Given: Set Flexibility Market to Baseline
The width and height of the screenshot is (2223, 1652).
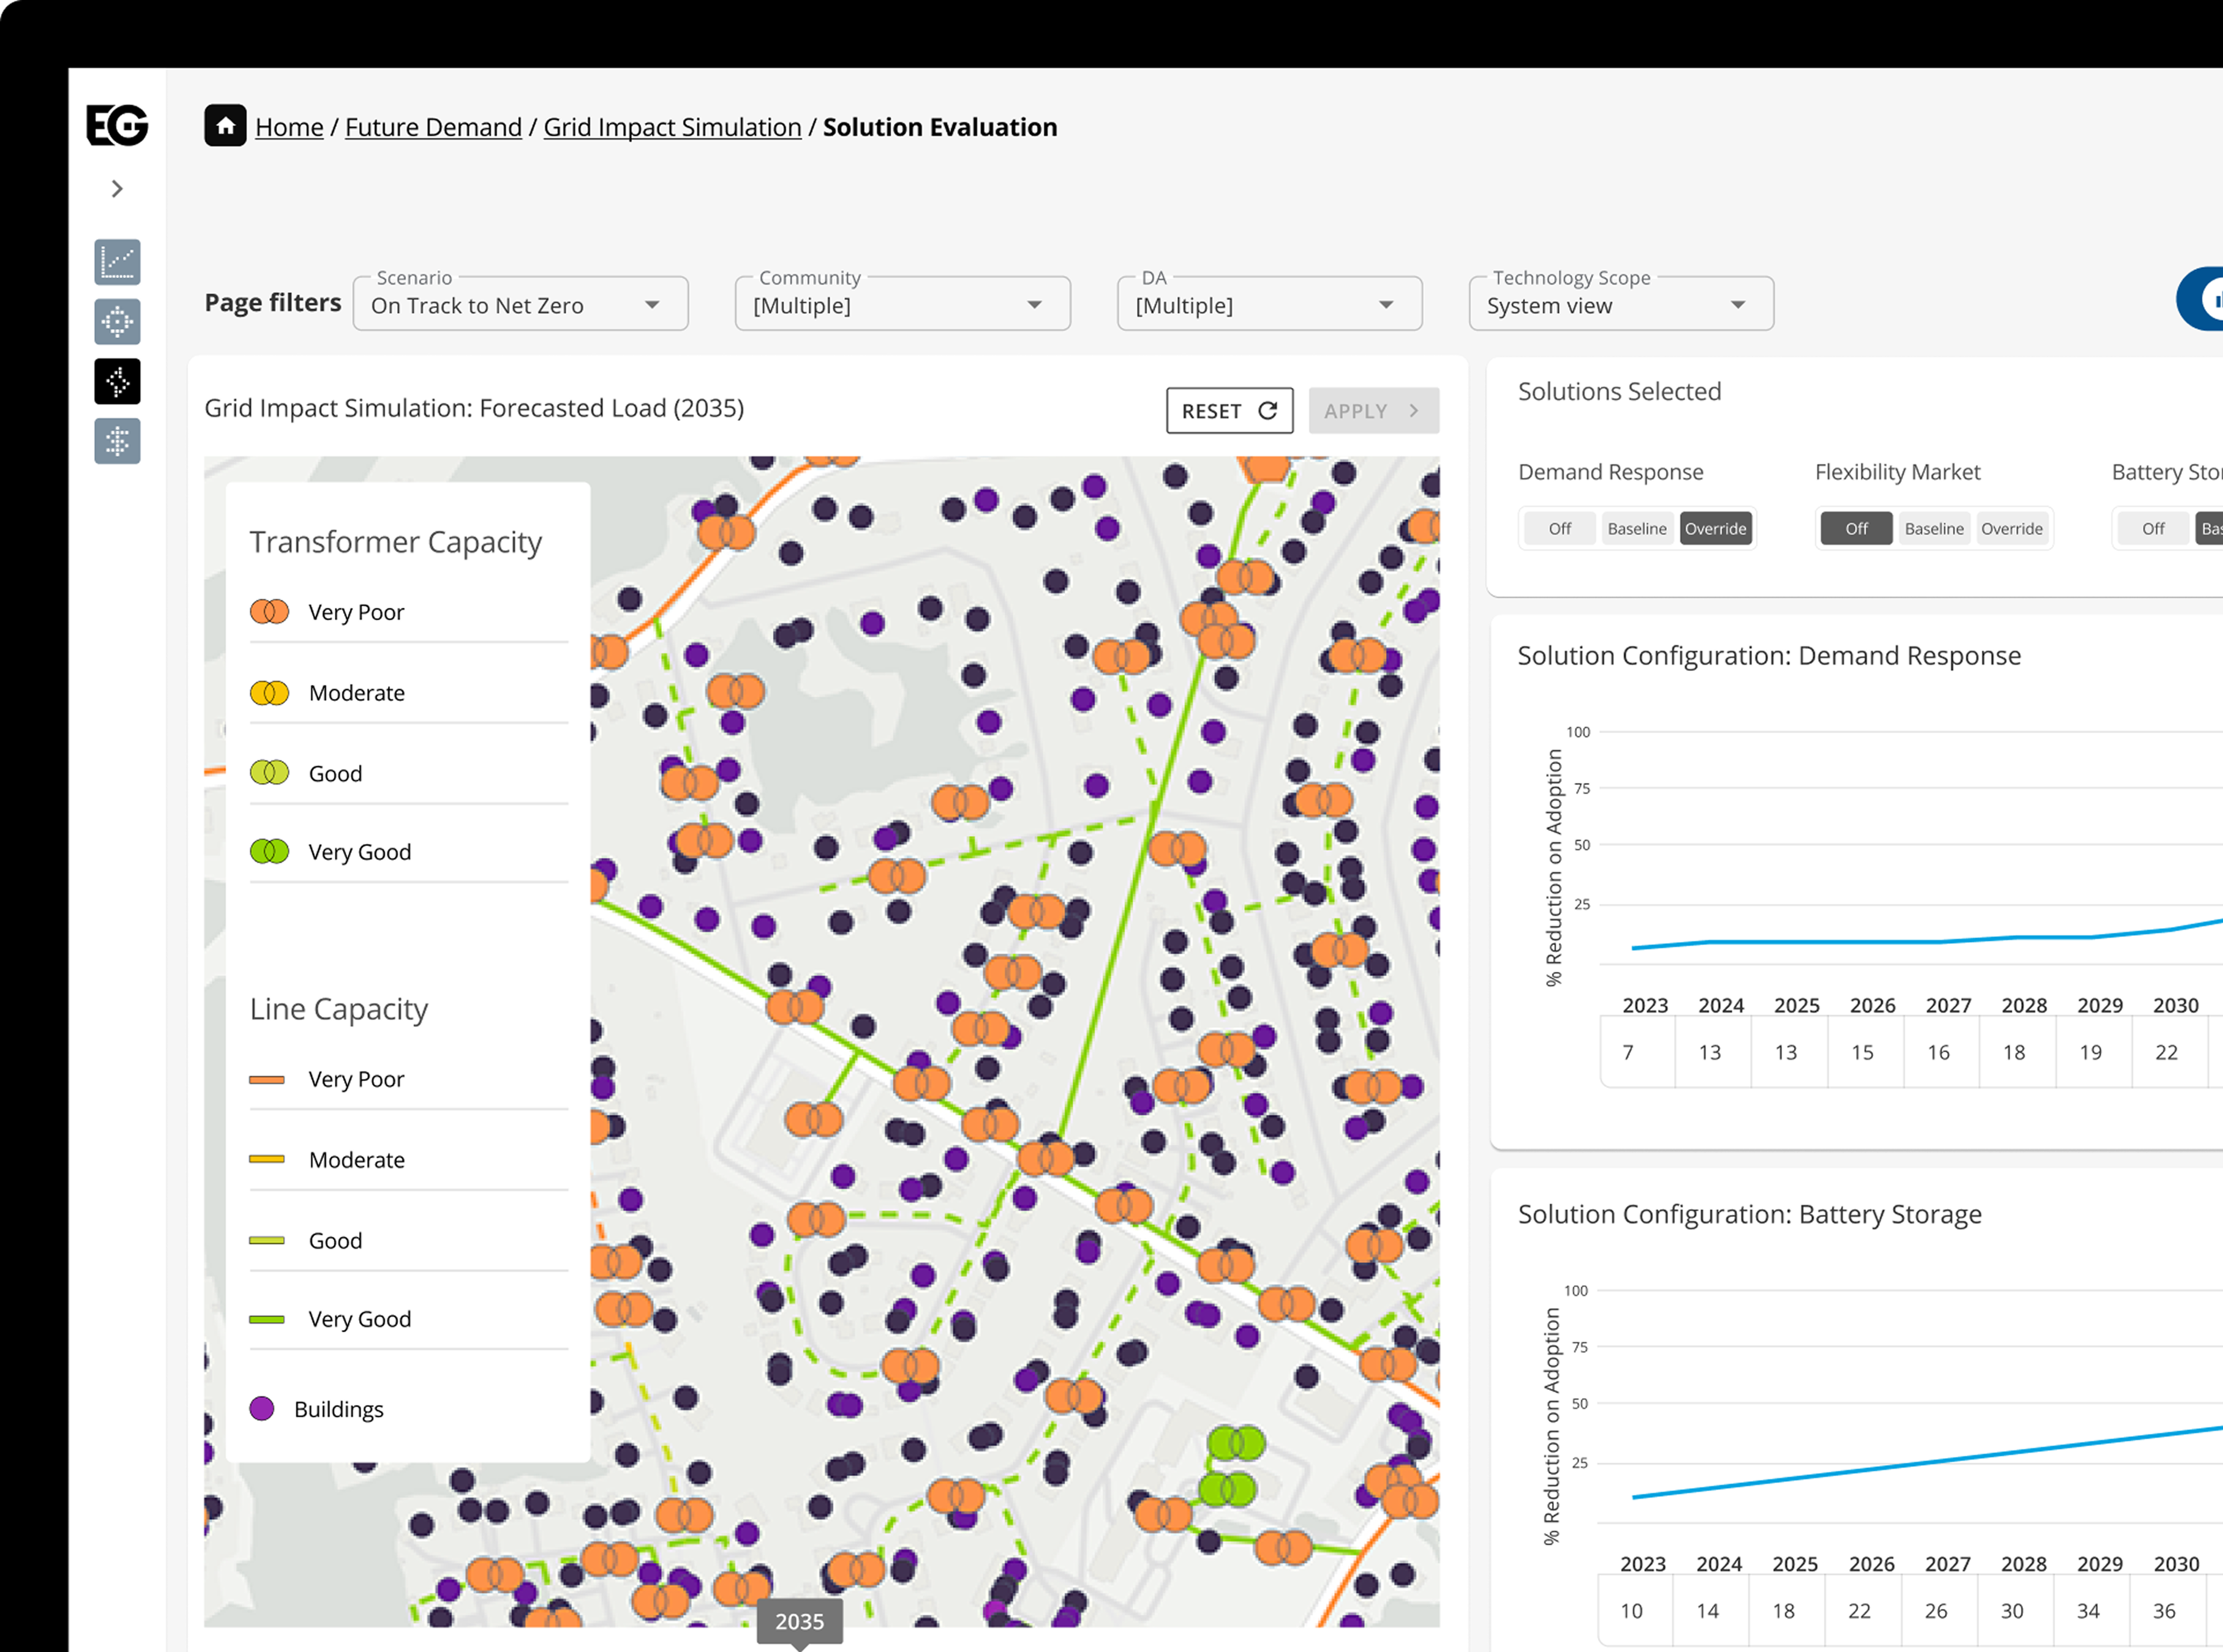Looking at the screenshot, I should (x=1934, y=528).
